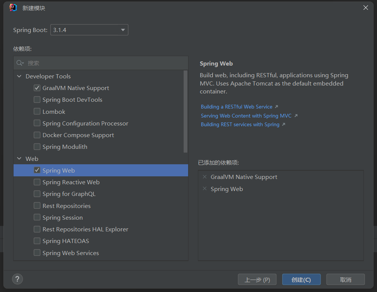Viewport: 377px width, 292px height.
Task: Enable the Spring Reactive Web checkbox
Action: (37, 182)
